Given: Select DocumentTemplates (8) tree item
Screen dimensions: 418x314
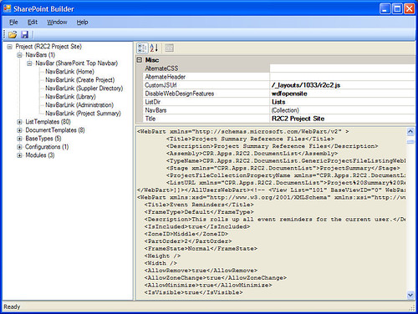Looking at the screenshot, I should point(55,130).
